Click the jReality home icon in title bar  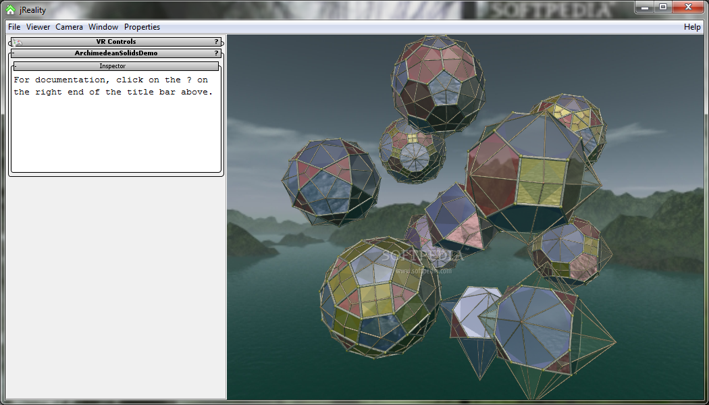point(10,9)
